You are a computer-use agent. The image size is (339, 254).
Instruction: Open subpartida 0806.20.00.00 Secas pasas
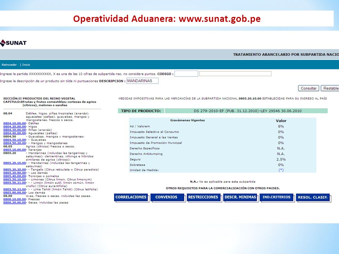pyautogui.click(x=14, y=202)
